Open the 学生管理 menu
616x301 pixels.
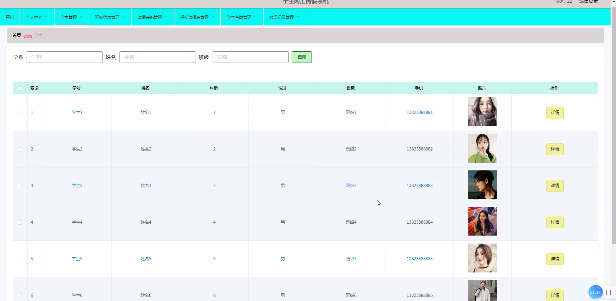click(72, 17)
